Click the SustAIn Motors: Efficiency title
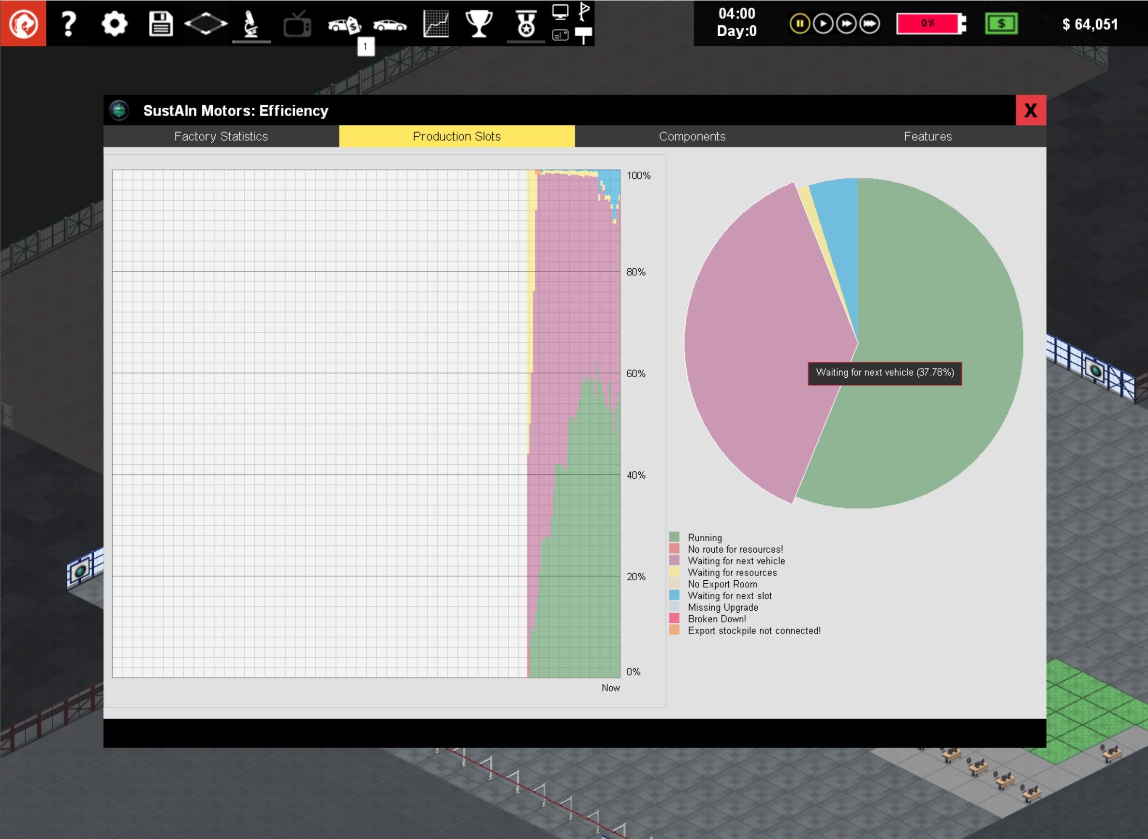The height and width of the screenshot is (839, 1148). coord(235,110)
